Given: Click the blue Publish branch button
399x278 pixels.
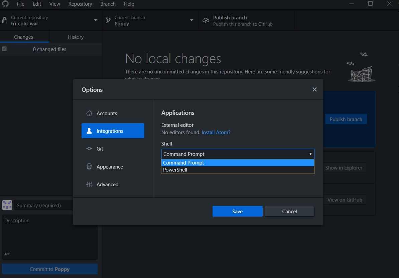Looking at the screenshot, I should pyautogui.click(x=346, y=119).
